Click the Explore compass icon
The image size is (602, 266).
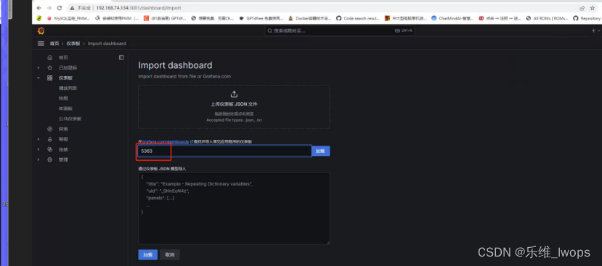pos(49,129)
